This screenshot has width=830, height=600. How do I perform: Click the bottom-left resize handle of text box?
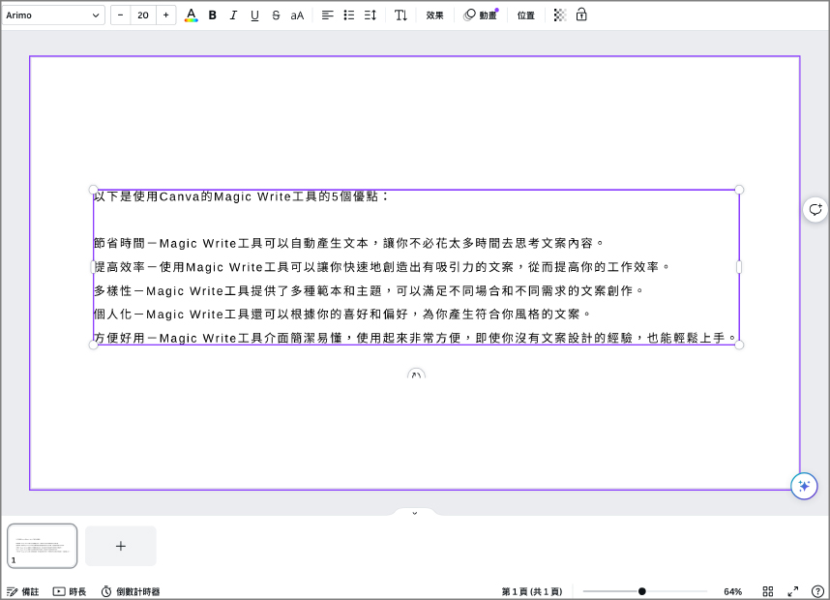pyautogui.click(x=93, y=345)
